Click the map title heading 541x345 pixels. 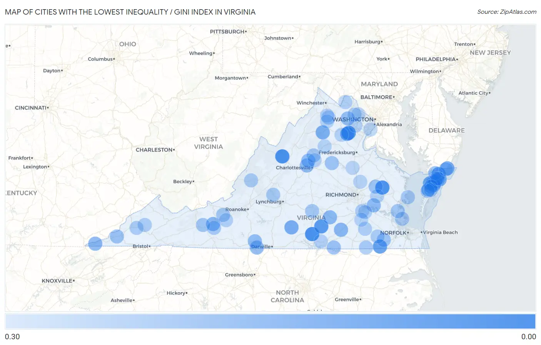pyautogui.click(x=130, y=12)
